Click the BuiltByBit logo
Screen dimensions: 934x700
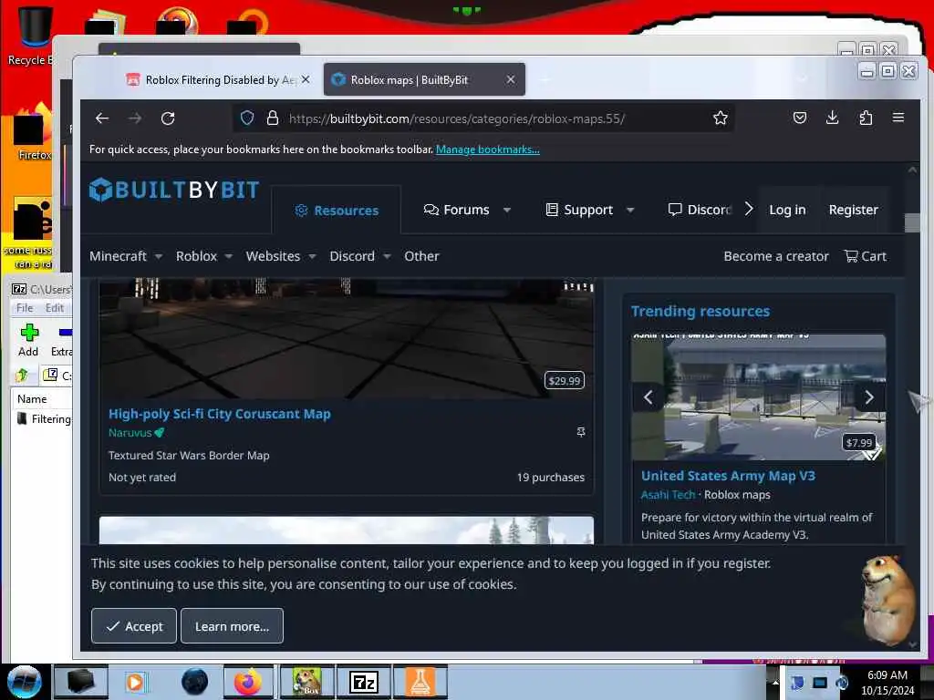pyautogui.click(x=174, y=190)
